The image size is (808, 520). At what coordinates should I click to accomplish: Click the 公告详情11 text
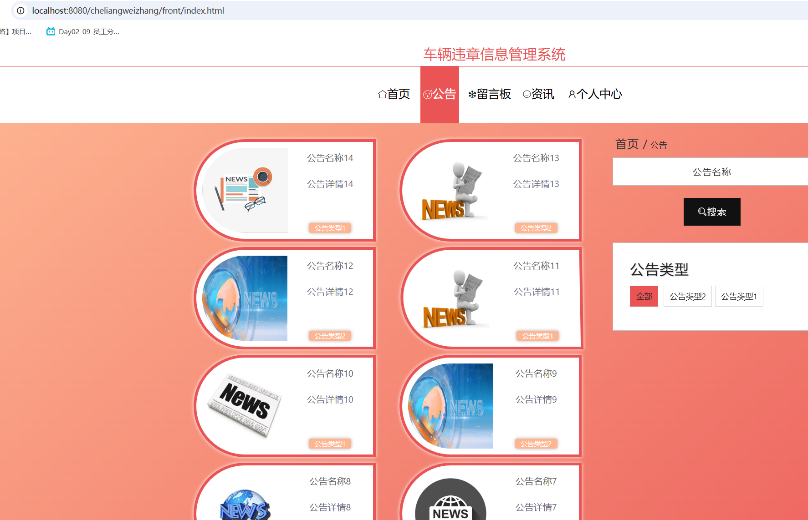coord(537,292)
